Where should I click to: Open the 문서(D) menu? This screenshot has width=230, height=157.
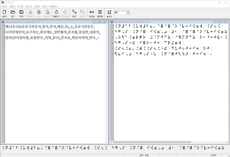click(x=29, y=6)
